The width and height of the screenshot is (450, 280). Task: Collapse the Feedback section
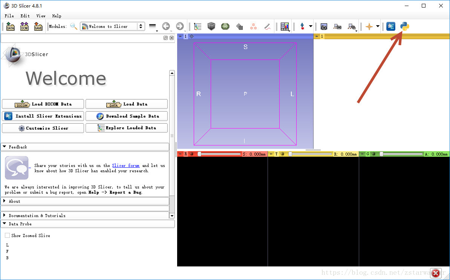[x=85, y=147]
